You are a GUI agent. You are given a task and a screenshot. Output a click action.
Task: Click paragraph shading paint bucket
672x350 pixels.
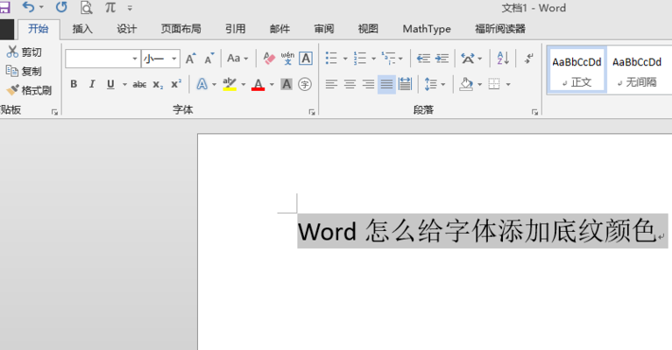click(x=466, y=84)
